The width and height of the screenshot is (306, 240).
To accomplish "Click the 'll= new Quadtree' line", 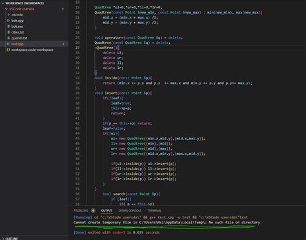I will 141,143.
